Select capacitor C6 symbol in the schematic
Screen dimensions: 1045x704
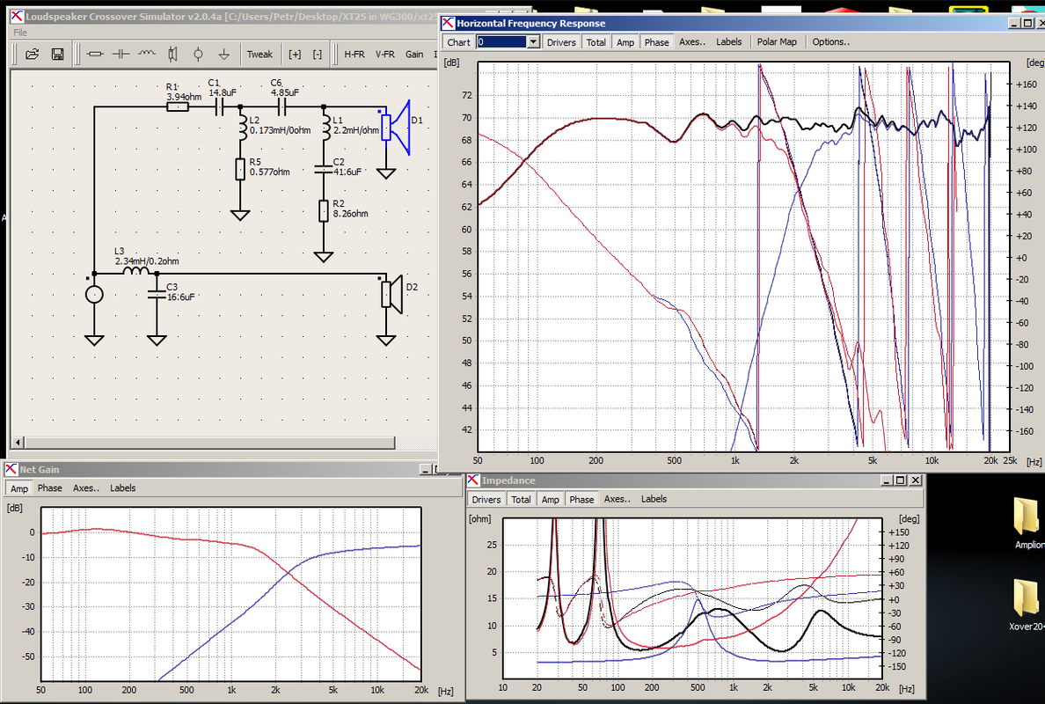tap(281, 106)
